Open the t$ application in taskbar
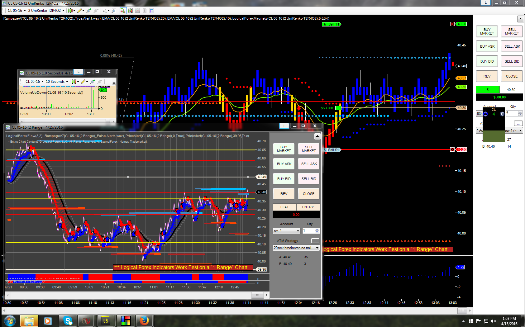Image resolution: width=525 pixels, height=327 pixels. tap(106, 320)
